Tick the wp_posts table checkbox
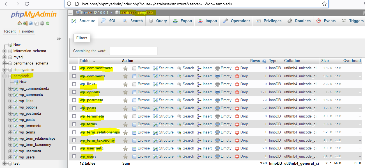Screen dimensions: 365x168 tap(74, 108)
